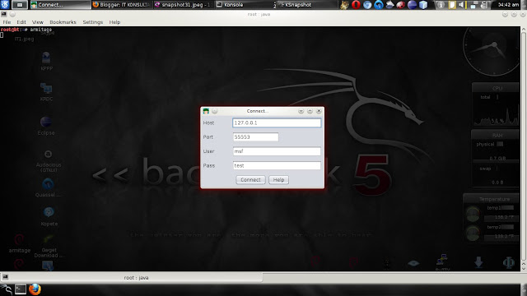Switch to Konsole taskbar entry
The image size is (527, 296).
pyautogui.click(x=245, y=5)
